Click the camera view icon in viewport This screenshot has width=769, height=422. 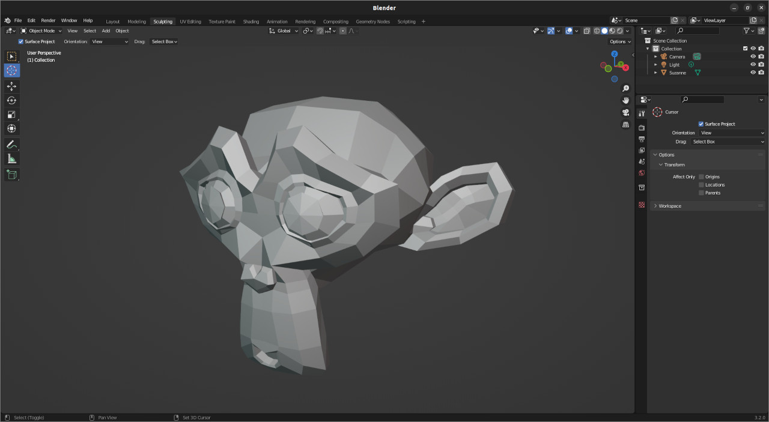pyautogui.click(x=625, y=113)
